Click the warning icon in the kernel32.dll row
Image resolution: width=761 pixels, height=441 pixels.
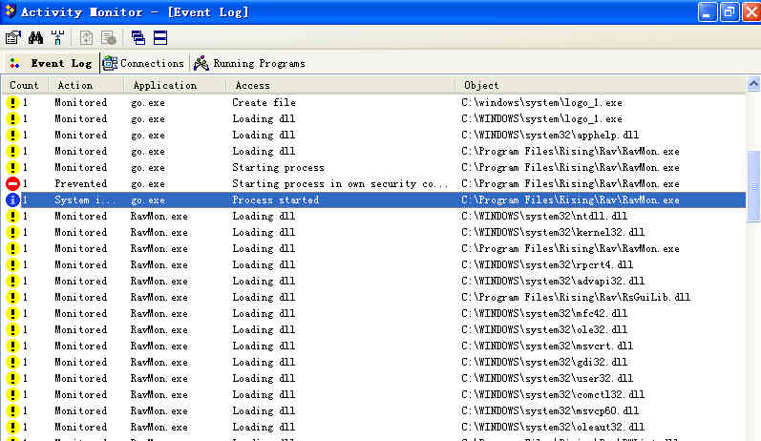coord(12,232)
